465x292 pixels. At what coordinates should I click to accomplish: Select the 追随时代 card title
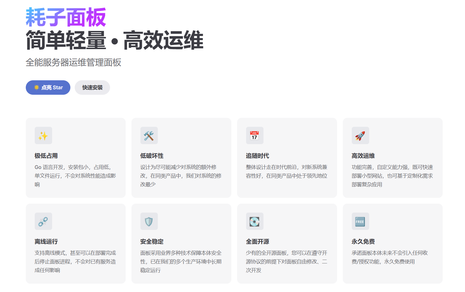click(257, 156)
